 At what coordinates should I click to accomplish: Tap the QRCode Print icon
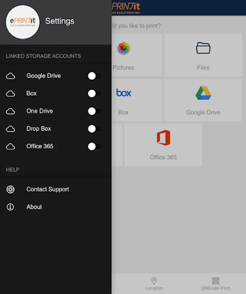tap(216, 281)
